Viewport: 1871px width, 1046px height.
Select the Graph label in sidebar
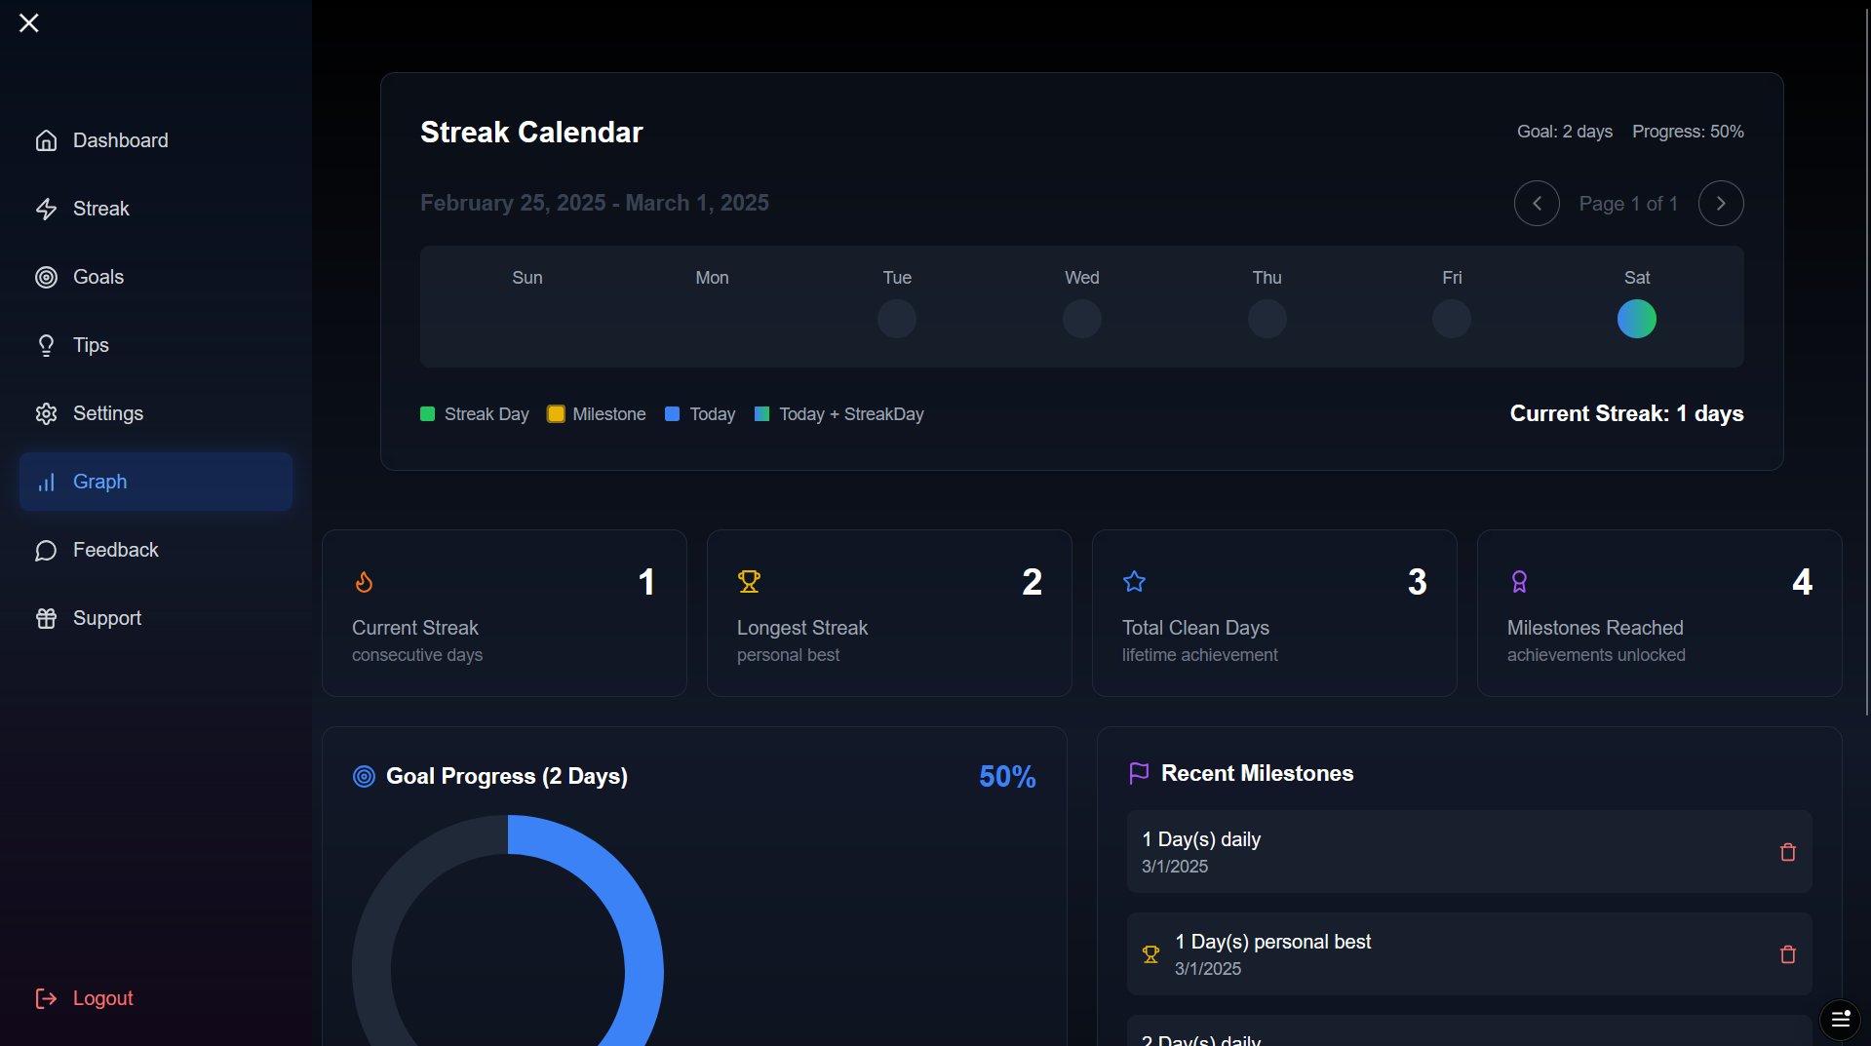point(100,482)
